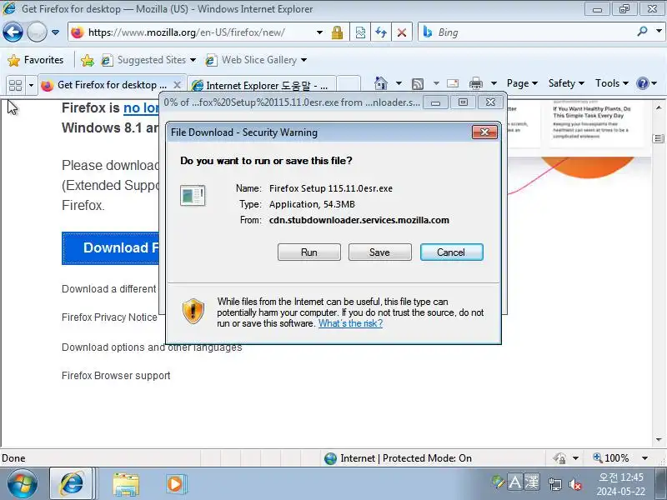Click the search magnifier icon
This screenshot has height=500, width=667.
[642, 32]
